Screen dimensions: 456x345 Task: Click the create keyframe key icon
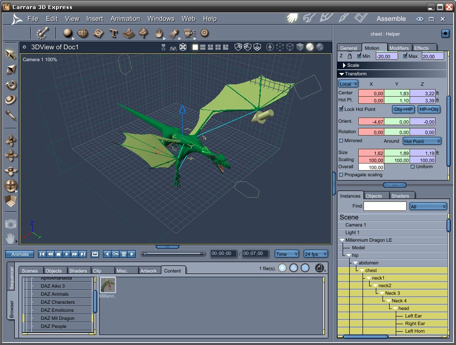pyautogui.click(x=115, y=254)
